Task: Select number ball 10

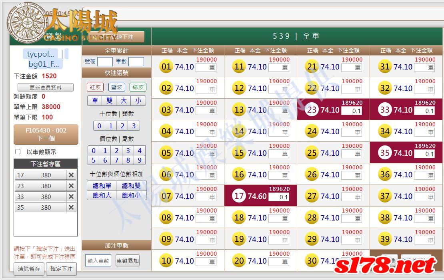Action: (166, 260)
